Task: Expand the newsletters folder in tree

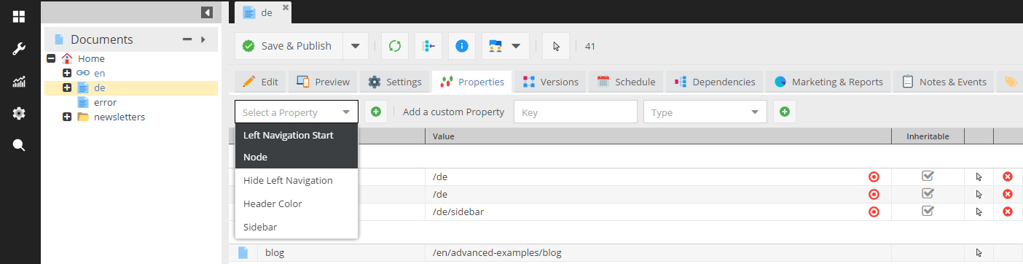Action: 67,117
